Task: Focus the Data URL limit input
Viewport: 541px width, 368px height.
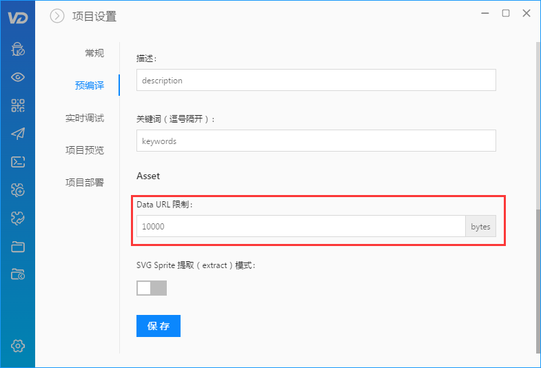Action: 301,226
